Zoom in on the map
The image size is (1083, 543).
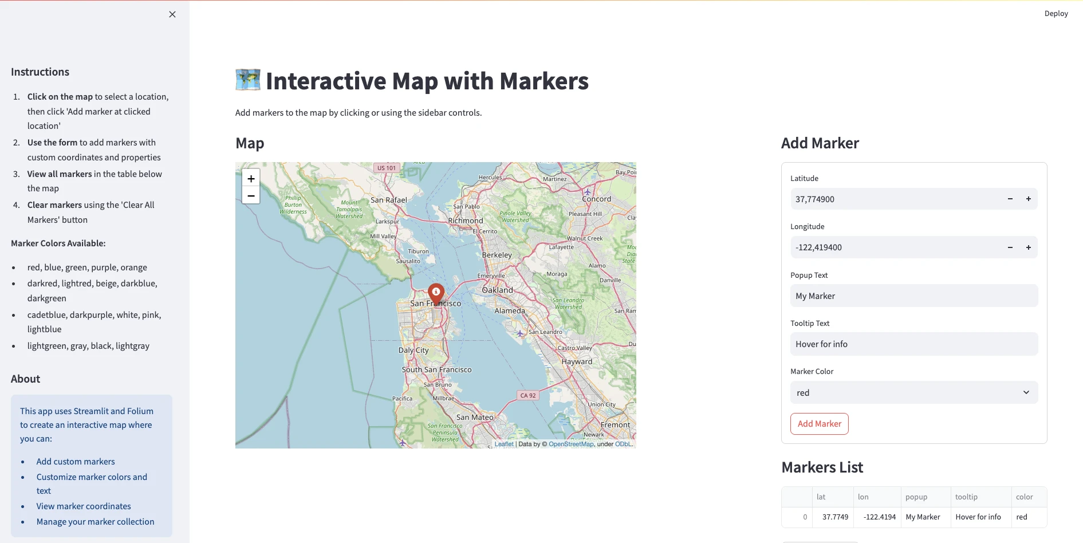coord(251,178)
